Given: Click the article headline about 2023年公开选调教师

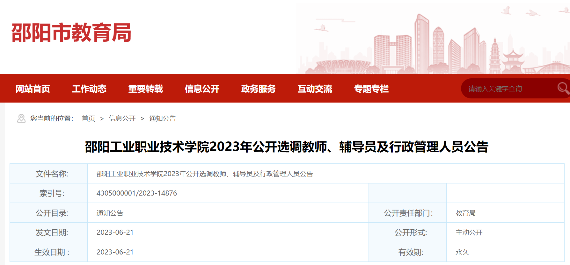Looking at the screenshot, I should pos(287,147).
